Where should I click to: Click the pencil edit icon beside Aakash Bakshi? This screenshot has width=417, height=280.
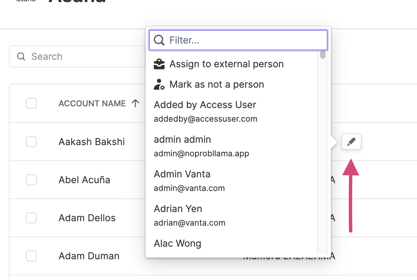(x=351, y=142)
